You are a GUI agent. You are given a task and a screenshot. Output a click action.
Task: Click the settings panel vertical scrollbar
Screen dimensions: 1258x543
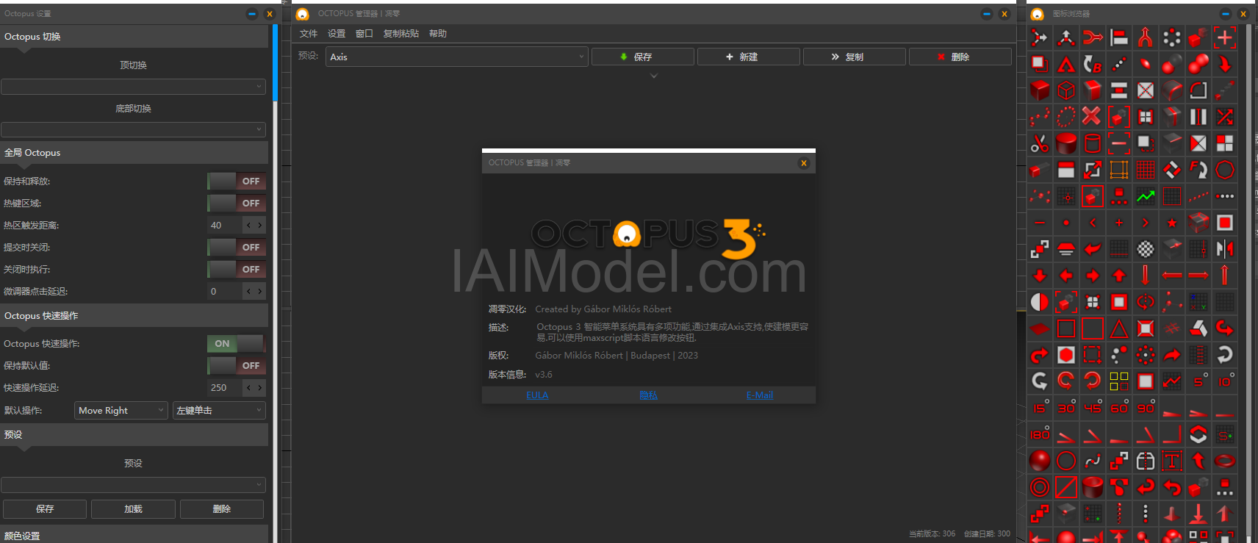click(276, 63)
